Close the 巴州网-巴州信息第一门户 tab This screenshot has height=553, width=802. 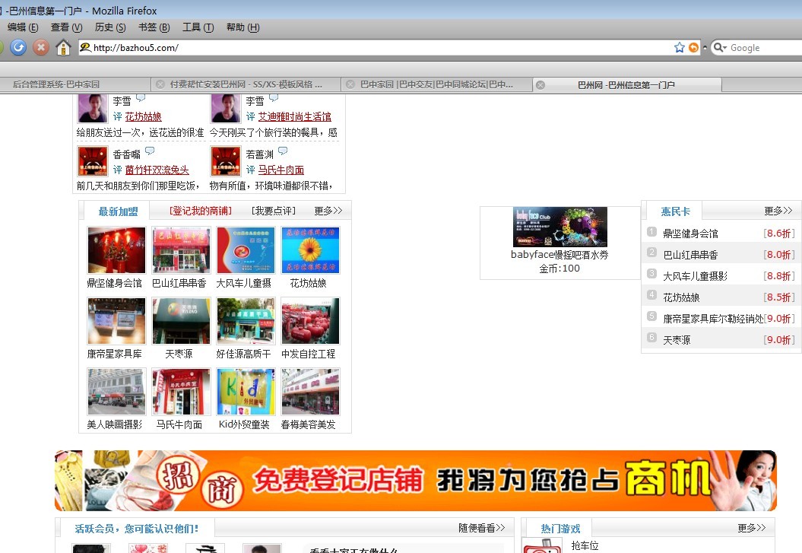coord(540,85)
